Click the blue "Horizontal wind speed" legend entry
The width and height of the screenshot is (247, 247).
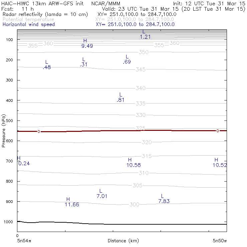pyautogui.click(x=28, y=24)
